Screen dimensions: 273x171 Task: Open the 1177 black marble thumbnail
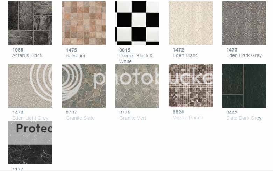(30, 142)
